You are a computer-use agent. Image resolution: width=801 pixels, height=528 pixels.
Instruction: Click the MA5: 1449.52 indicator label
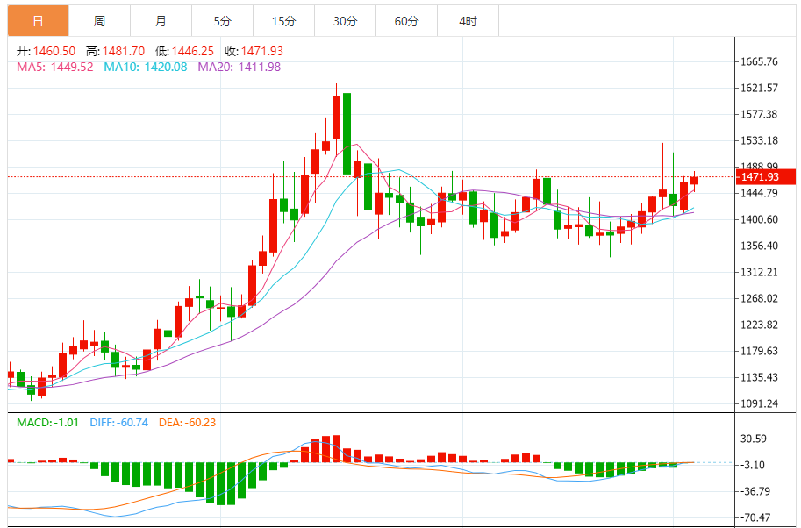[55, 67]
